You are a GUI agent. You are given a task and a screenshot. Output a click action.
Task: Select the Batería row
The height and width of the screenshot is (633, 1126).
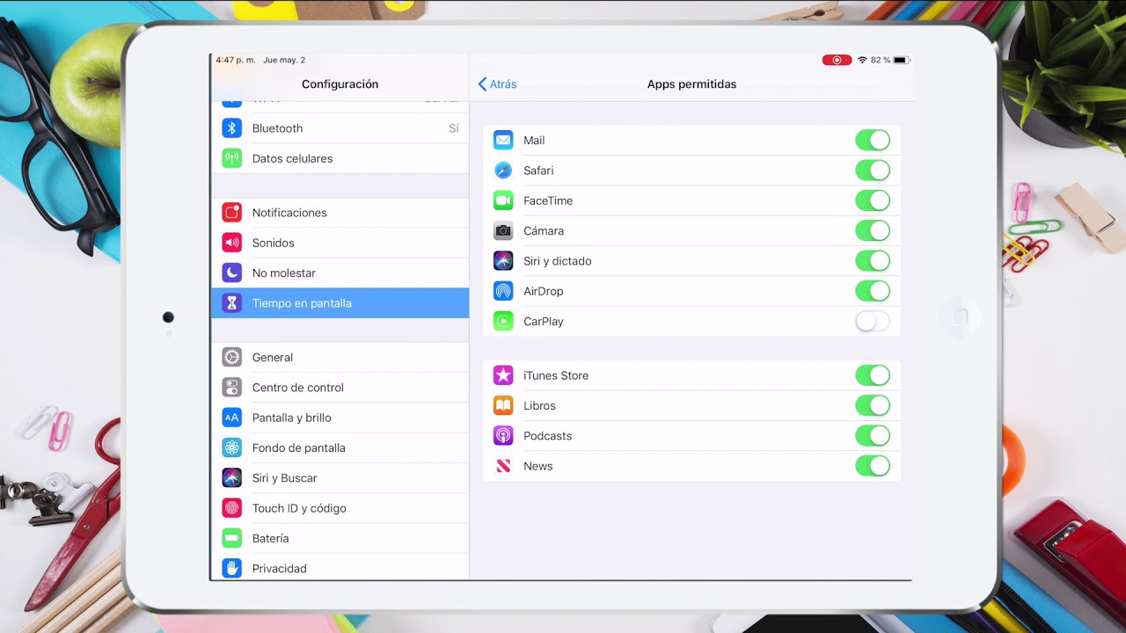(340, 538)
